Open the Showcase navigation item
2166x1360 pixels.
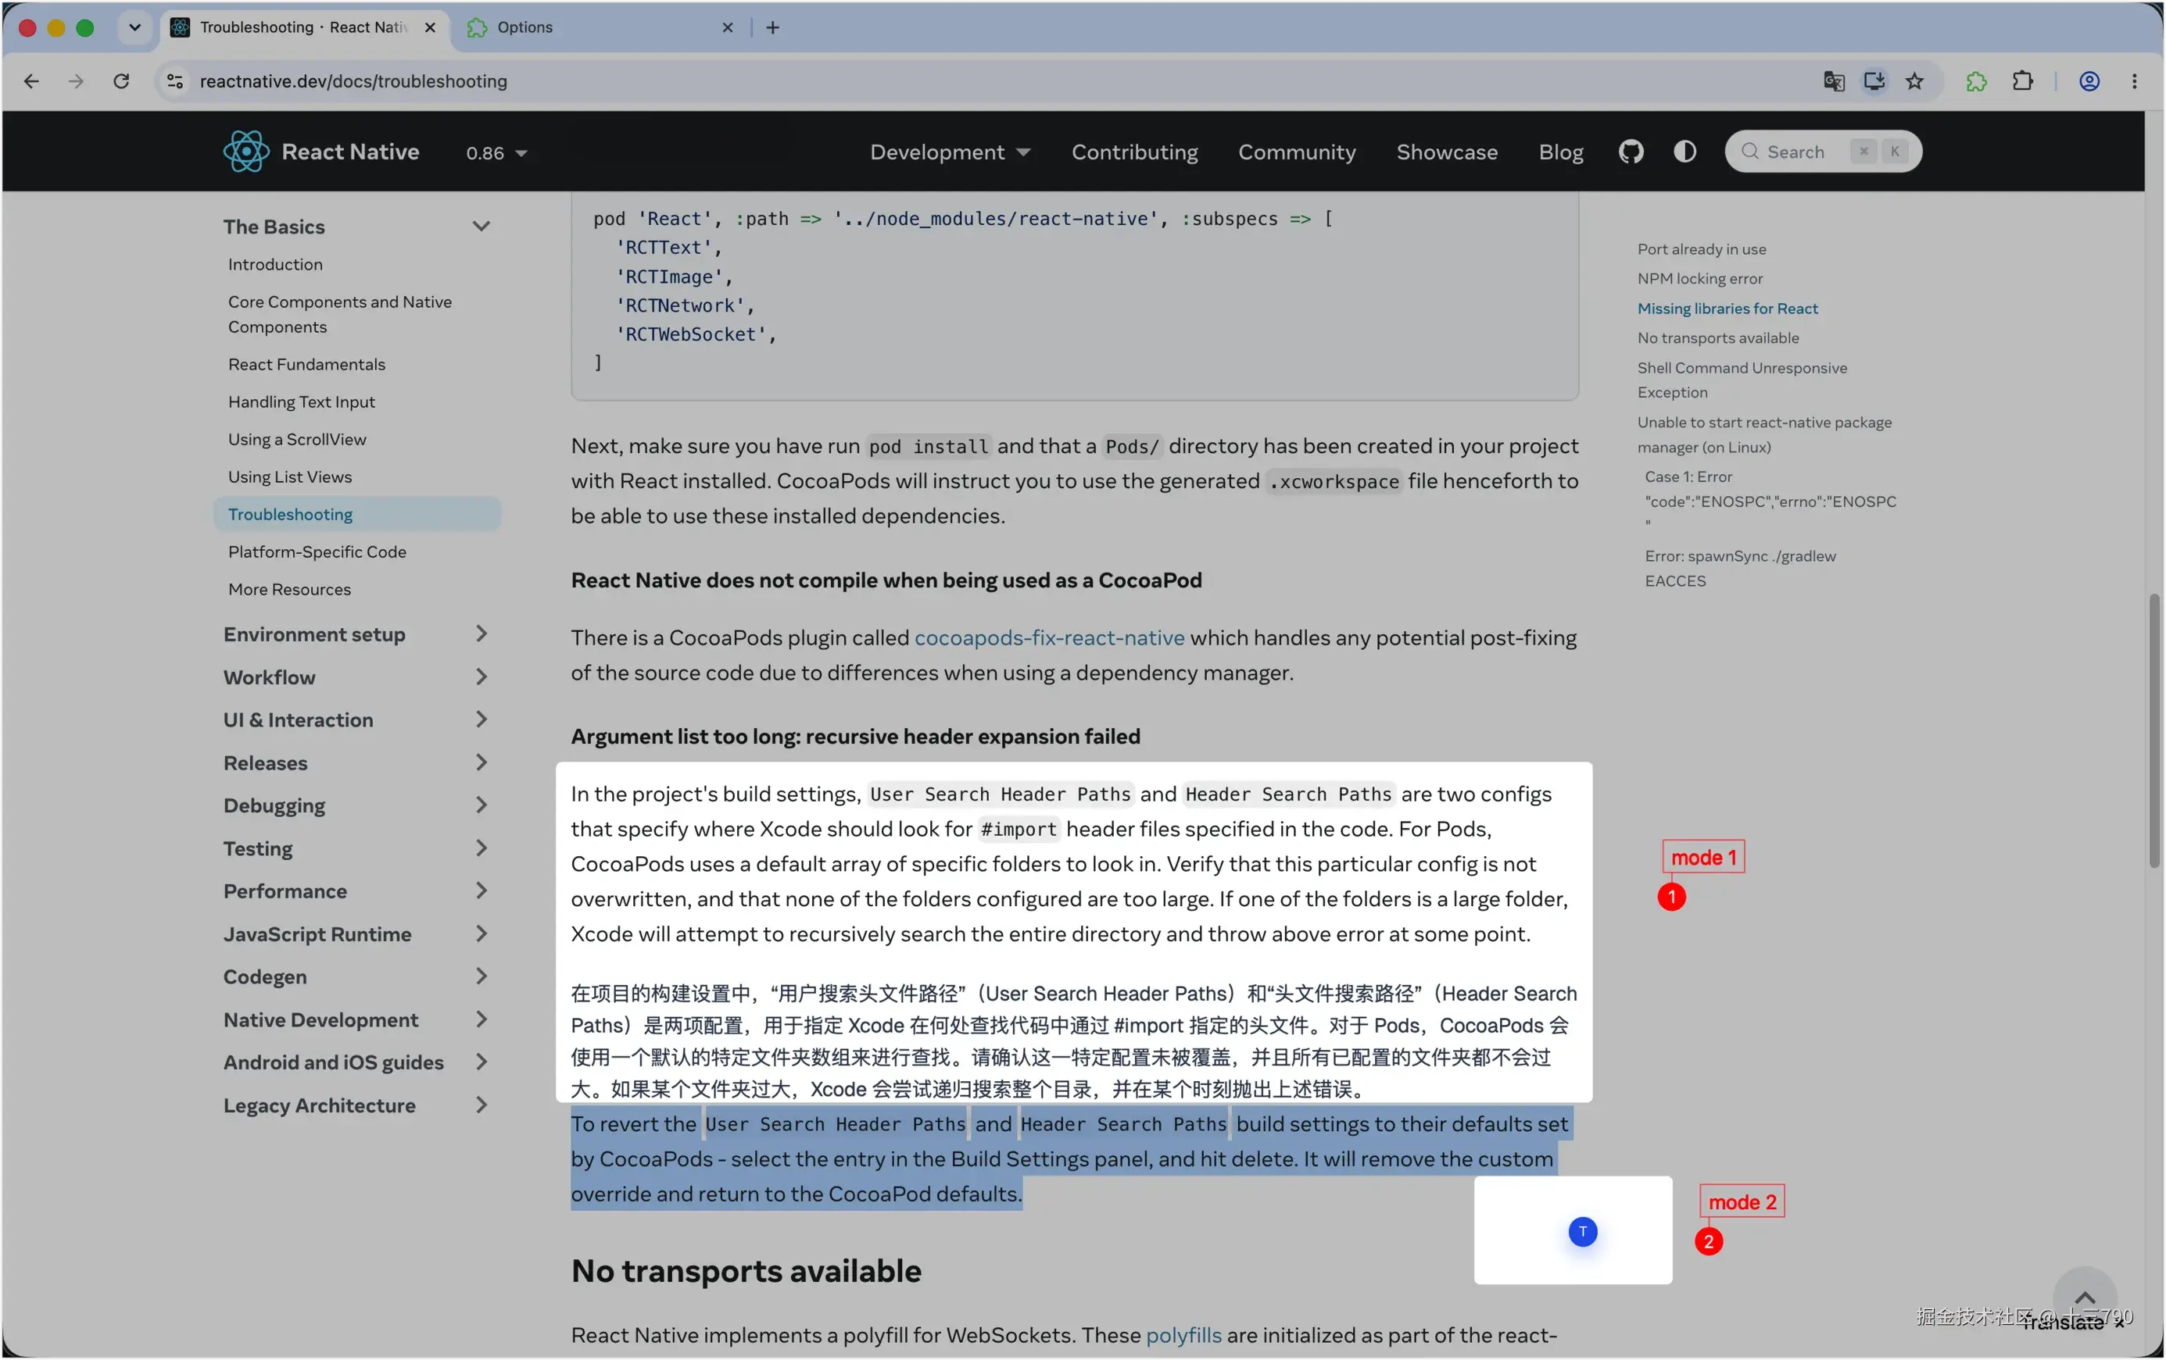[x=1446, y=152]
